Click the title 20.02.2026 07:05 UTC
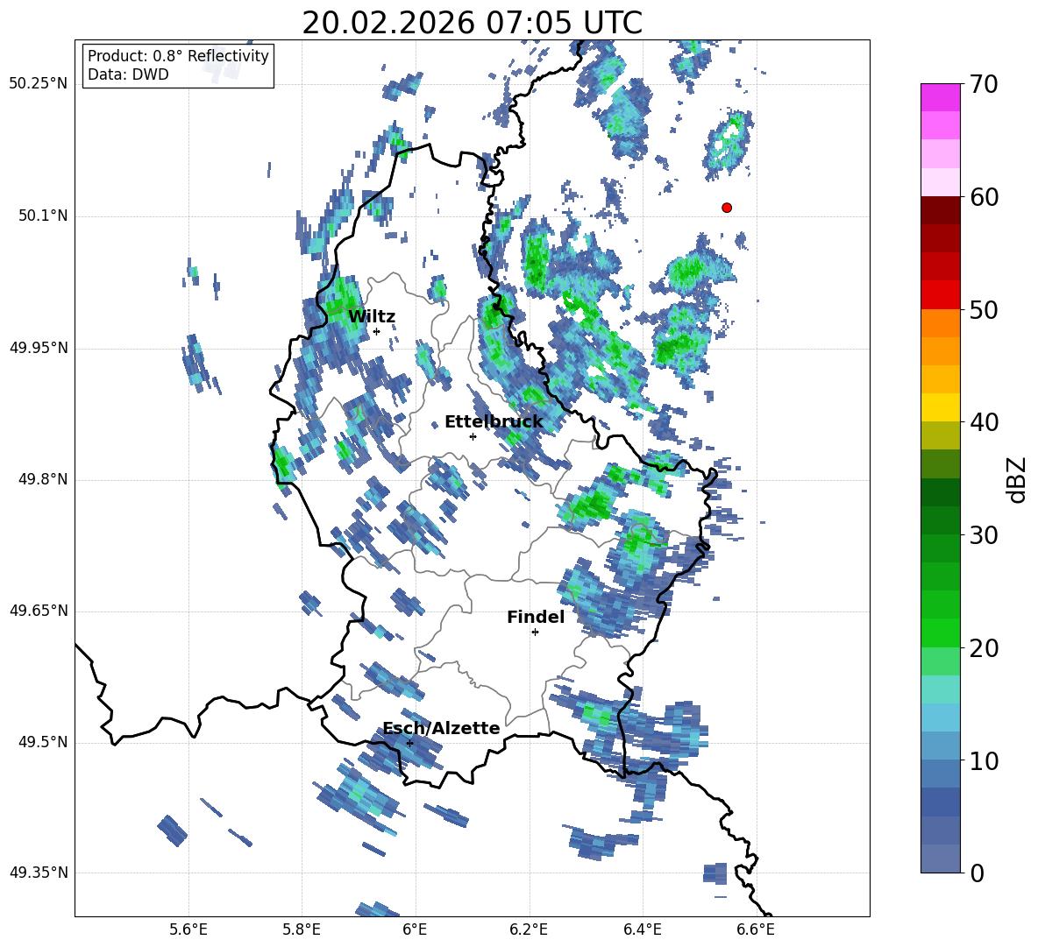The image size is (1038, 947). click(x=472, y=23)
